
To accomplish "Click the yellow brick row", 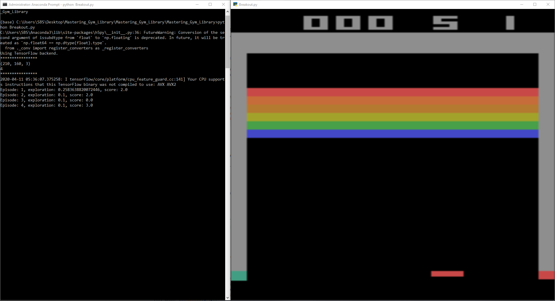I will click(x=393, y=117).
